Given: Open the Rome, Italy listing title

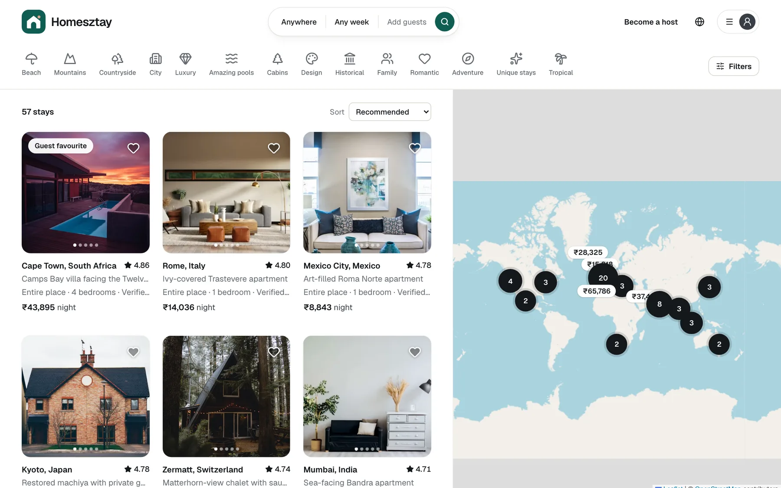Looking at the screenshot, I should pyautogui.click(x=184, y=266).
